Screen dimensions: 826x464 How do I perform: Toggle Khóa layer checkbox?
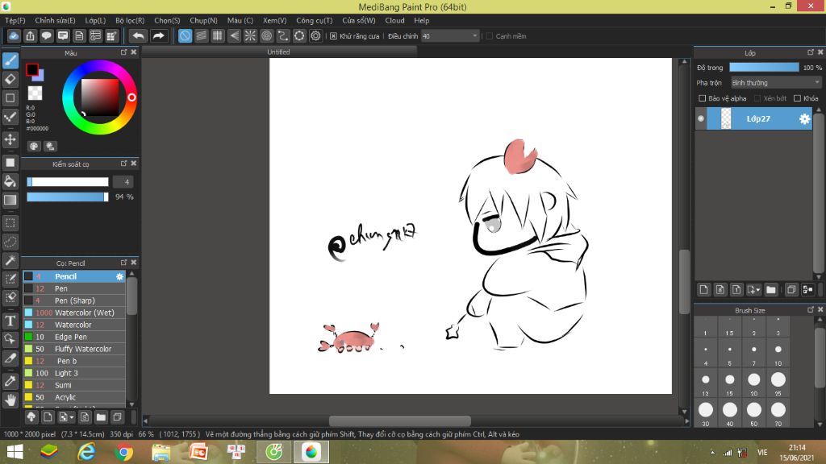[797, 98]
